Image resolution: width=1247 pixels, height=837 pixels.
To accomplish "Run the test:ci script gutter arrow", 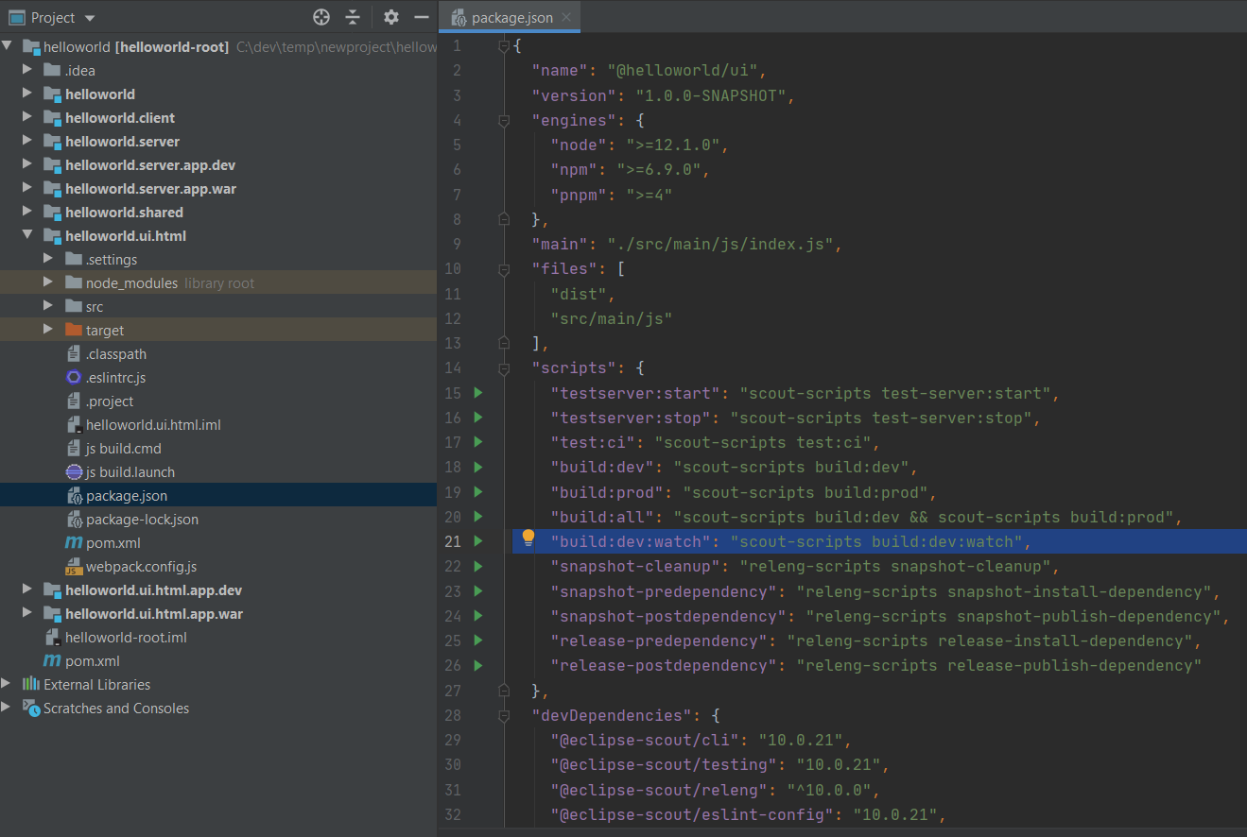I will pyautogui.click(x=478, y=442).
